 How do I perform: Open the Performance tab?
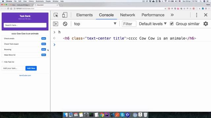click(x=153, y=15)
